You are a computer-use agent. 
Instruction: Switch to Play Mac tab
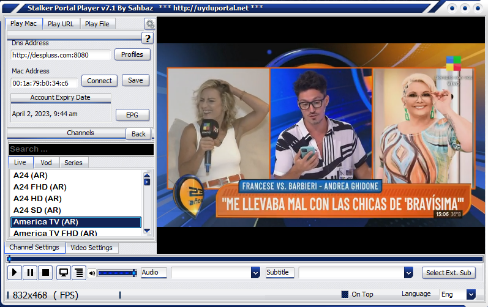click(24, 23)
